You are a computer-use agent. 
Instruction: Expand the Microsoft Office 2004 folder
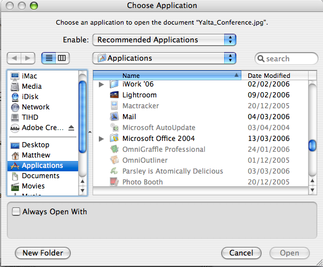coord(101,139)
